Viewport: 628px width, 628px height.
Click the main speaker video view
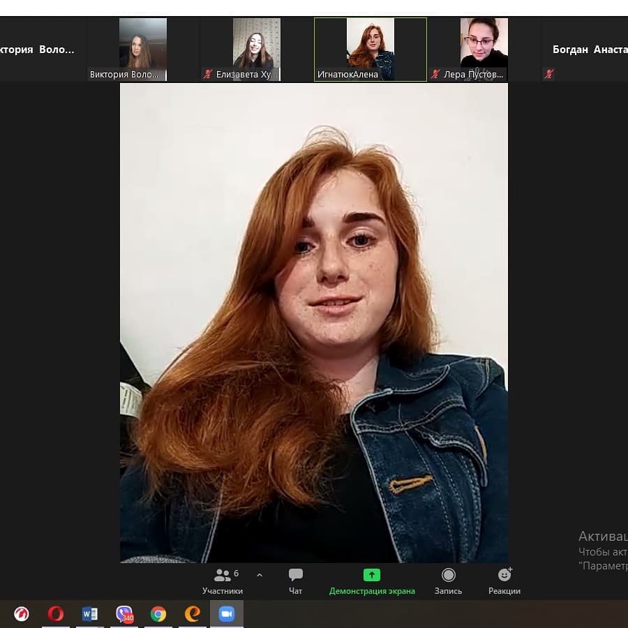coord(314,322)
